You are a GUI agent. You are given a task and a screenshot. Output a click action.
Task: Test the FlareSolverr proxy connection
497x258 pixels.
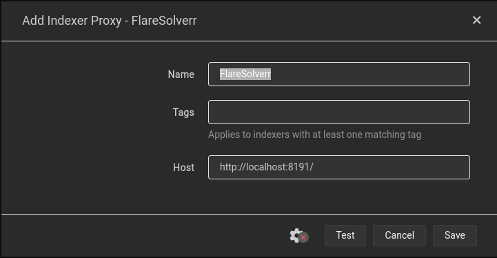click(x=345, y=235)
